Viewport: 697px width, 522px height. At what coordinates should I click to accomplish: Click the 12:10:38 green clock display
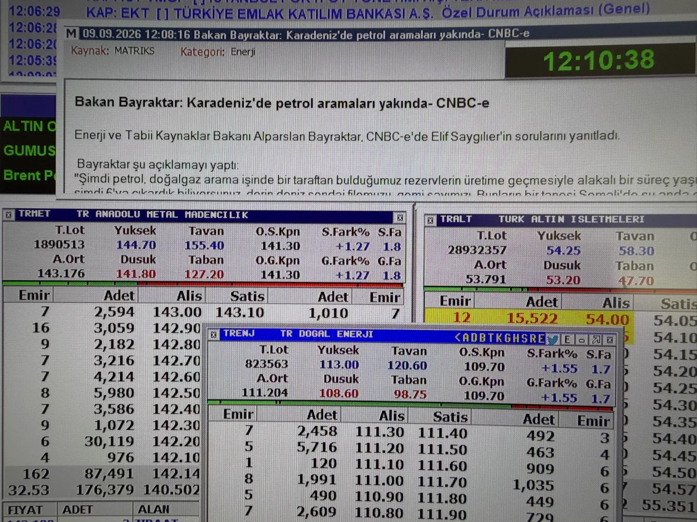[599, 60]
